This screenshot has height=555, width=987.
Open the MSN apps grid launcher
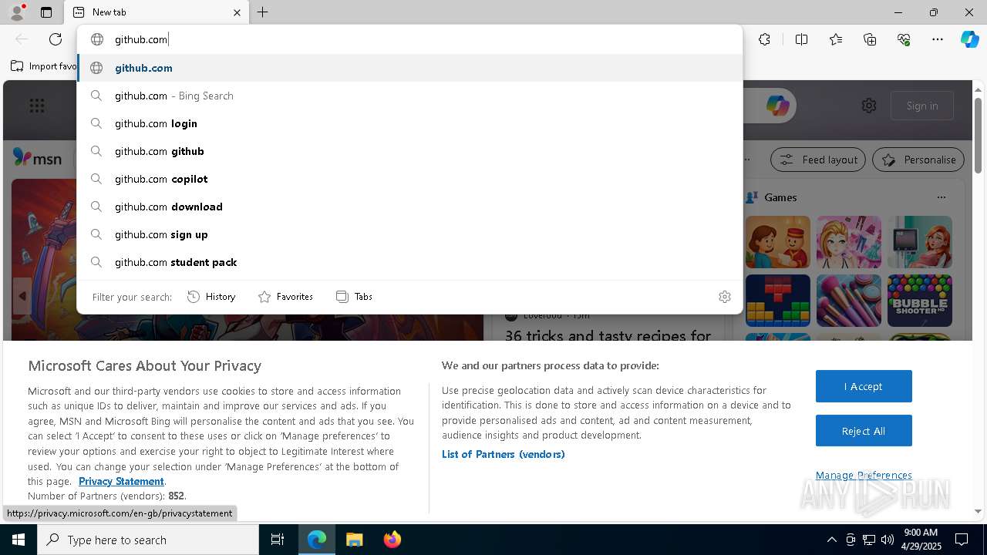tap(36, 106)
